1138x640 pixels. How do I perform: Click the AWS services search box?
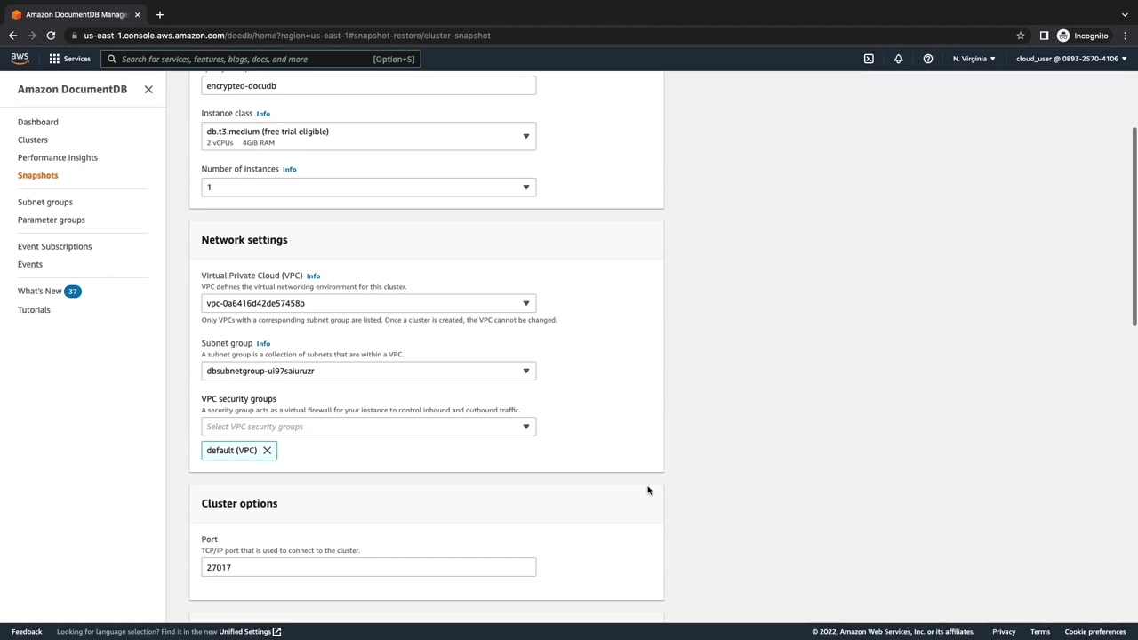261,59
